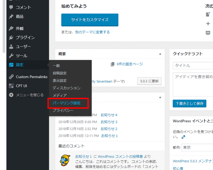Click the Plugins plug icon
Viewport: 213px width, 170px height.
click(11, 37)
